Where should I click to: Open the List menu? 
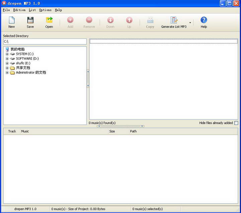tap(32, 10)
